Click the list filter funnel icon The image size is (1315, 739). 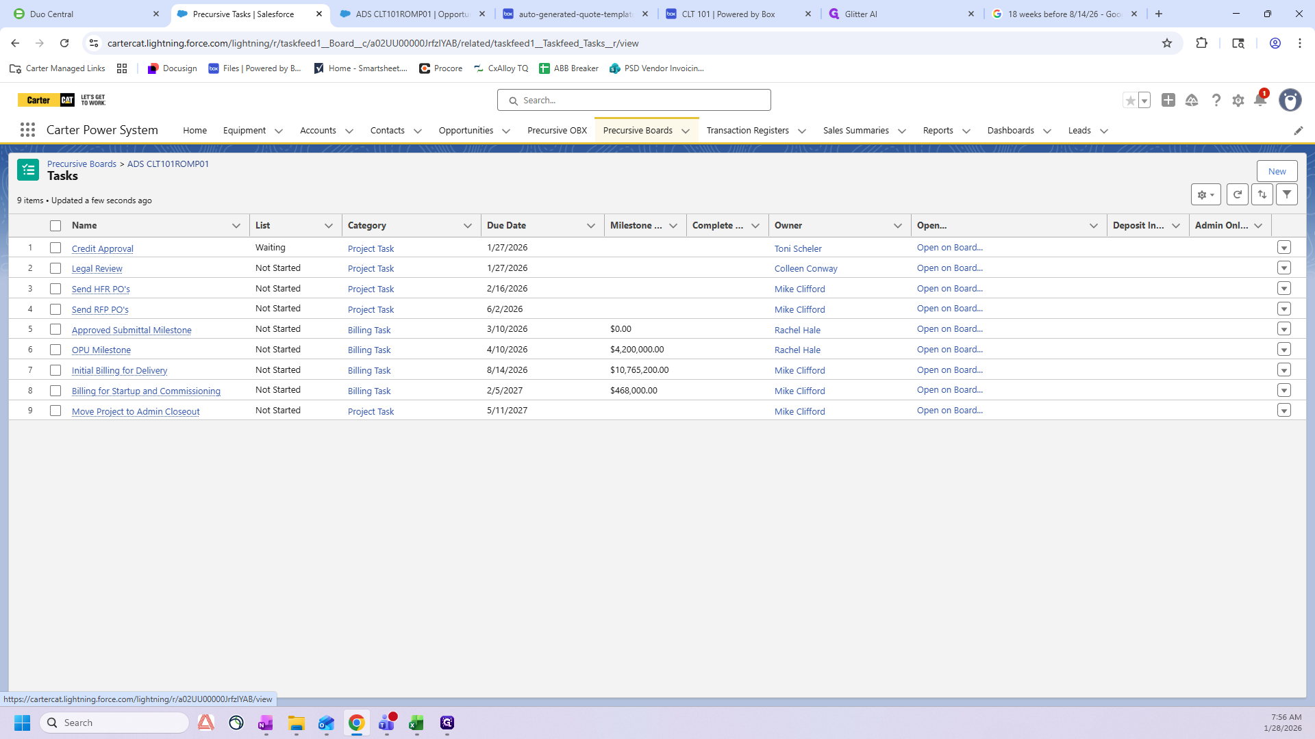1287,194
